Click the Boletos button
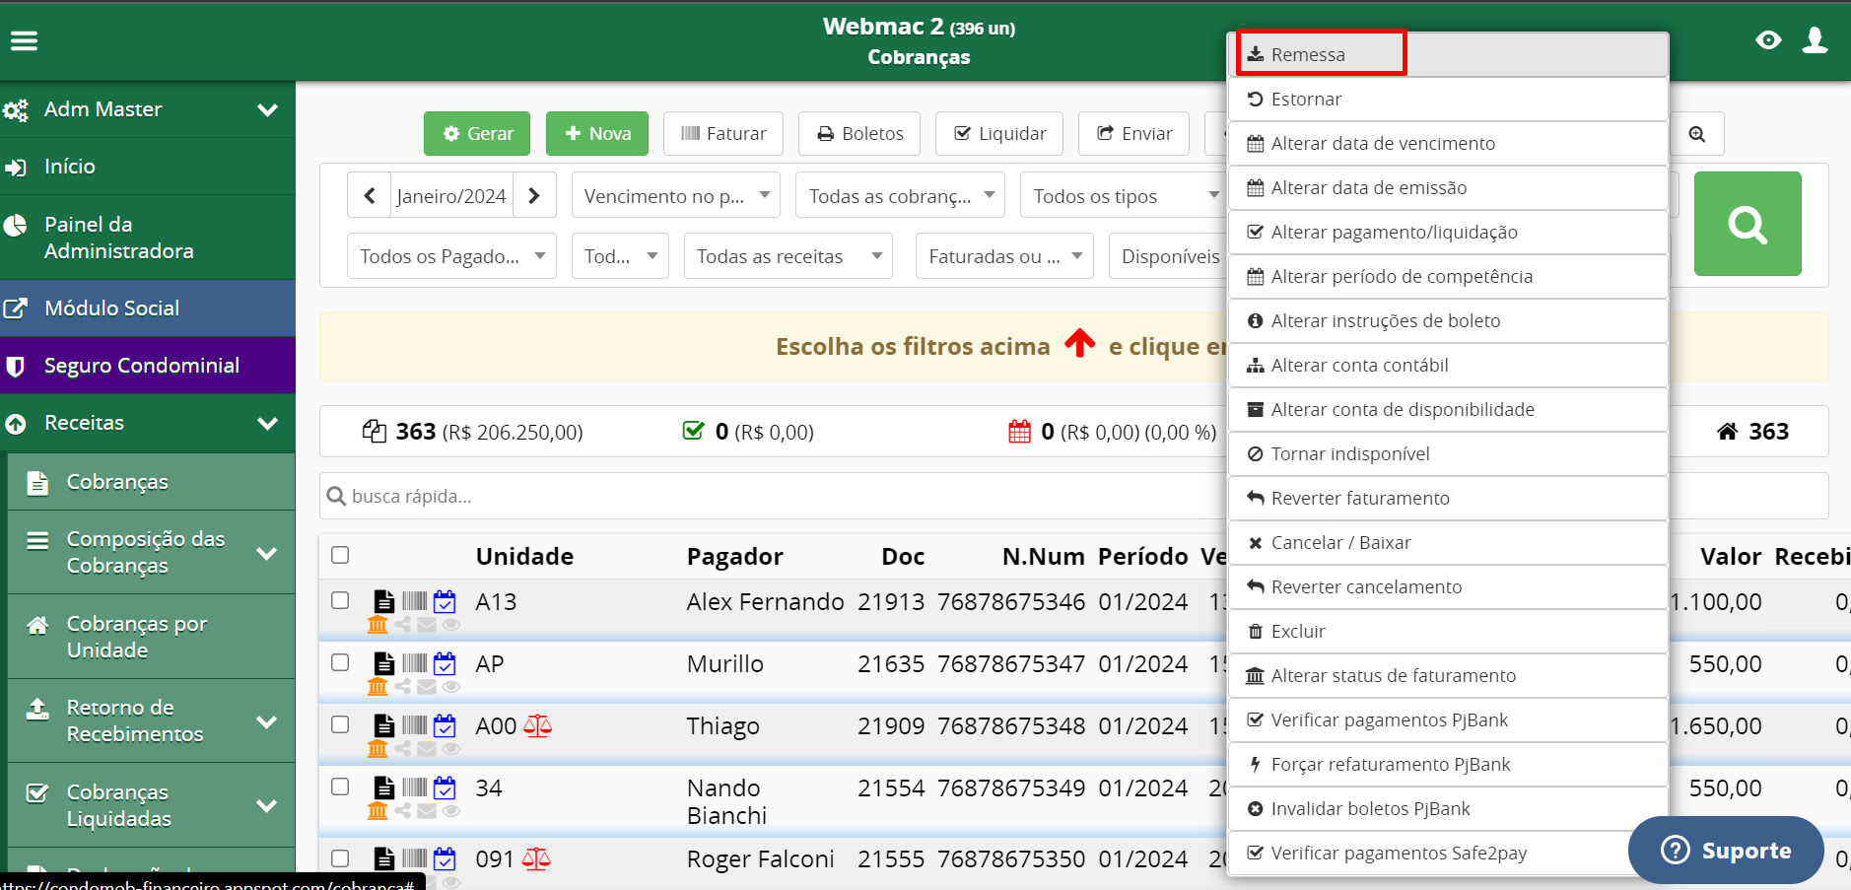The height and width of the screenshot is (890, 1851). pyautogui.click(x=859, y=133)
